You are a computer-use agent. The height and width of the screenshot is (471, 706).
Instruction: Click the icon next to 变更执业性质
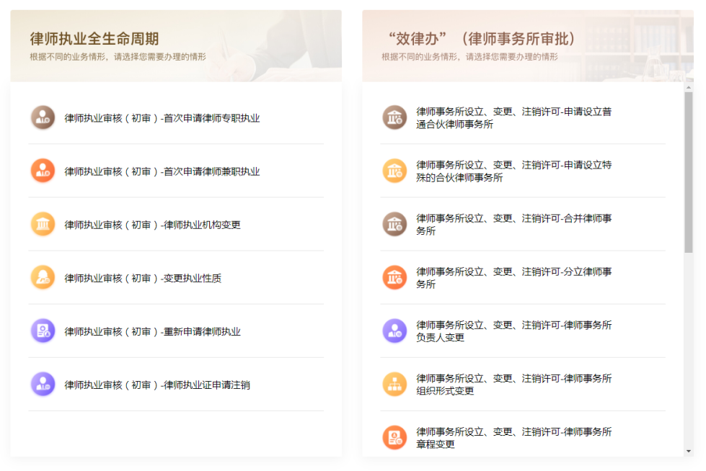pos(43,277)
